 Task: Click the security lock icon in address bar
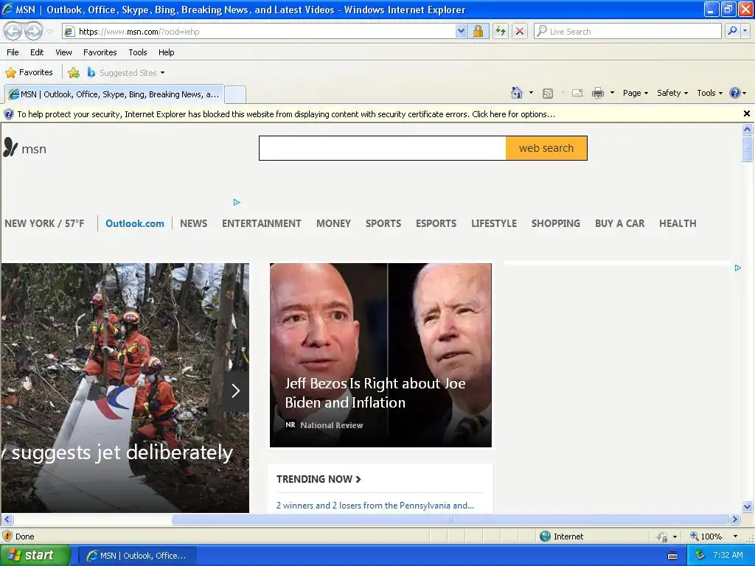click(x=478, y=31)
